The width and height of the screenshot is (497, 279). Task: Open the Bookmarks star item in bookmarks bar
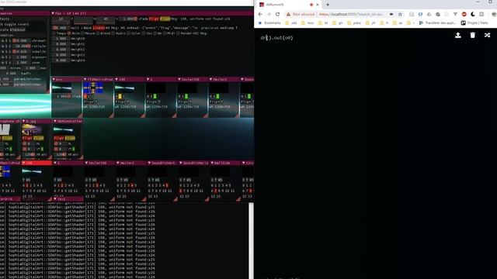tap(269, 22)
